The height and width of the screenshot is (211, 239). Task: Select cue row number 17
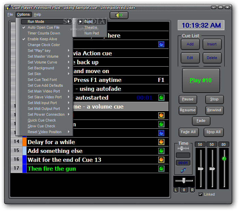16,168
